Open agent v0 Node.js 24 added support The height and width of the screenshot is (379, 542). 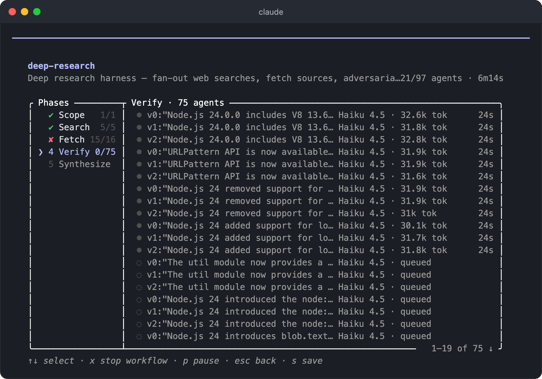pos(315,225)
